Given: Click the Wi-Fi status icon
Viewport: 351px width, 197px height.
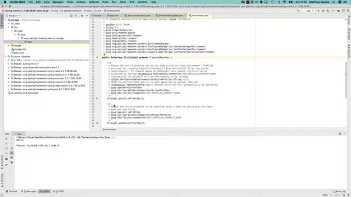Looking at the screenshot, I should pyautogui.click(x=285, y=2).
